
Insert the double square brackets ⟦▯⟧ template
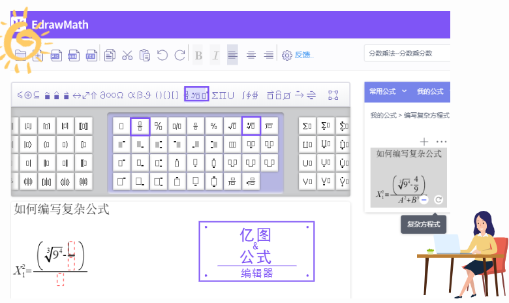pos(84,126)
